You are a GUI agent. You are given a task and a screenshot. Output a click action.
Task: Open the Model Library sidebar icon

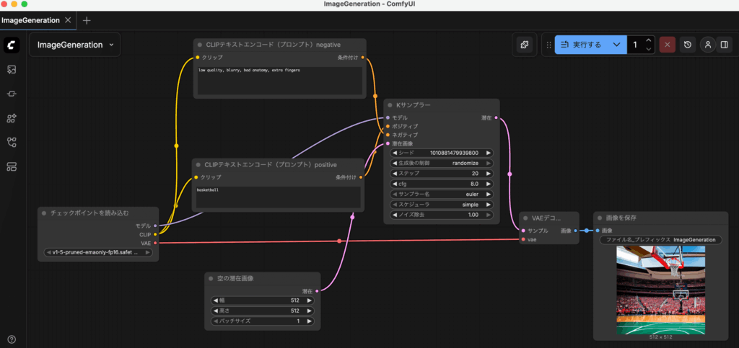[x=12, y=118]
